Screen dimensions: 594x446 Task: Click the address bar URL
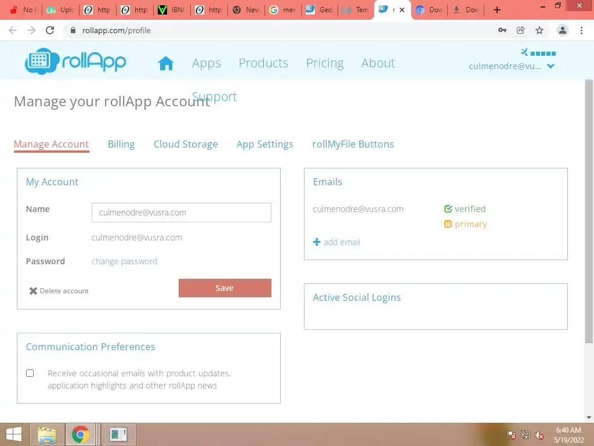pyautogui.click(x=117, y=30)
